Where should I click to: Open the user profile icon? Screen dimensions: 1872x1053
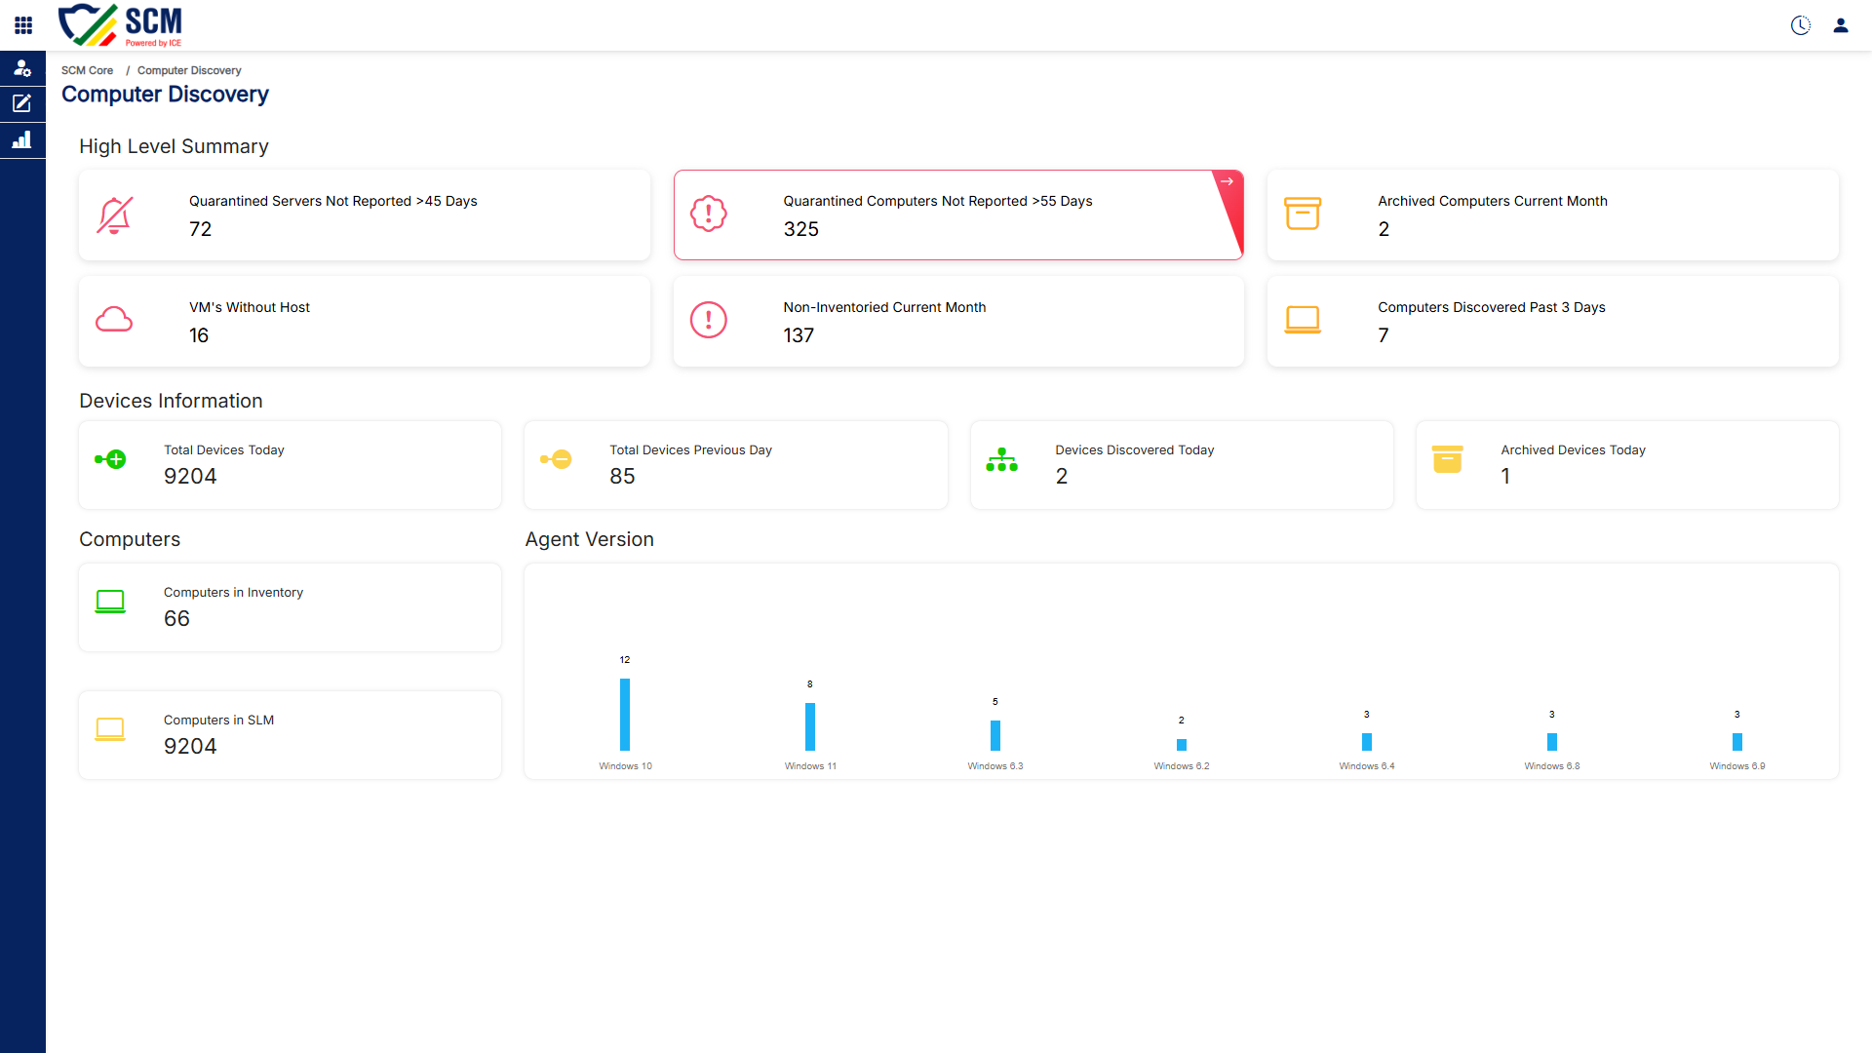(1841, 25)
